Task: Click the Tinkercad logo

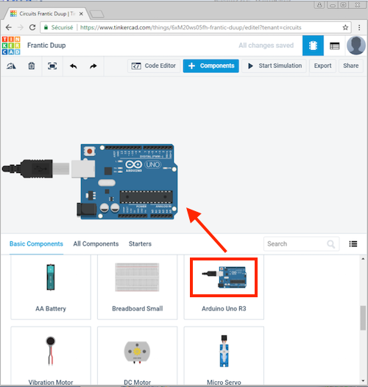Action: tap(11, 46)
